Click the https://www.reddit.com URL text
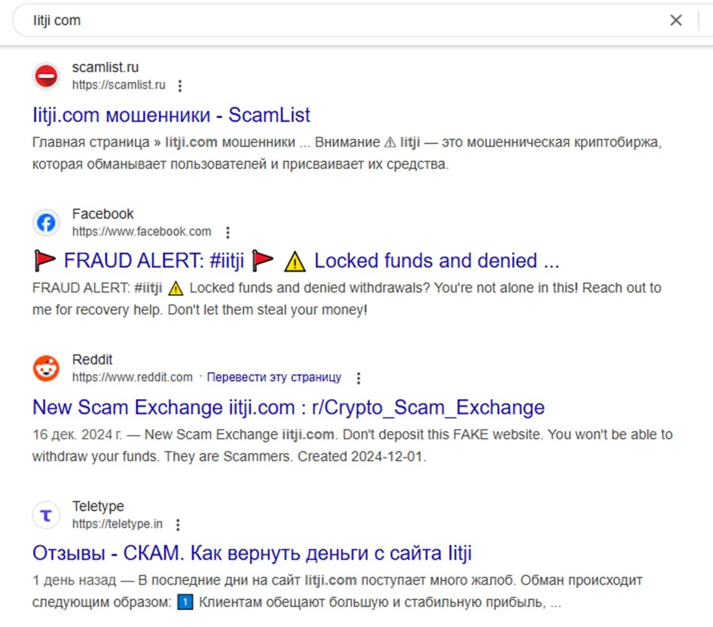 132,377
